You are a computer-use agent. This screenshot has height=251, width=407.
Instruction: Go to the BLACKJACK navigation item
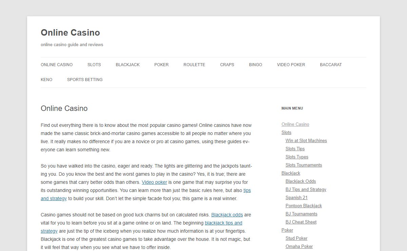(x=128, y=65)
